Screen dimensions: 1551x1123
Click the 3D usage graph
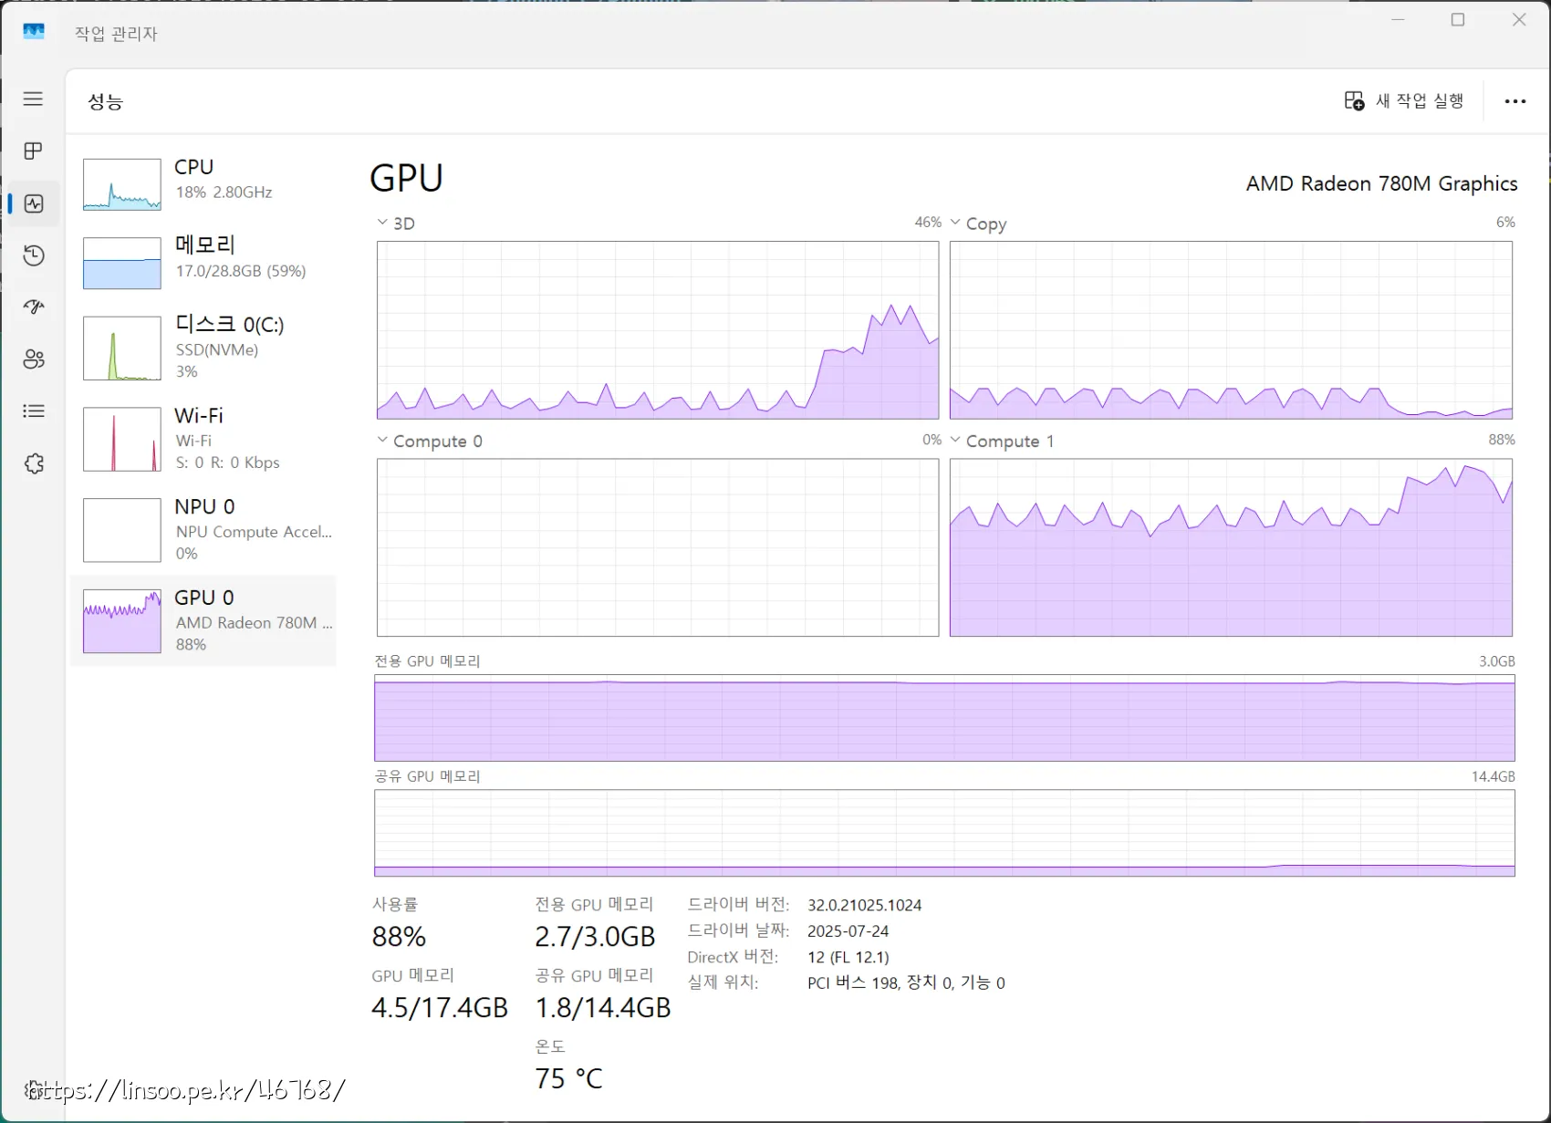coord(658,330)
